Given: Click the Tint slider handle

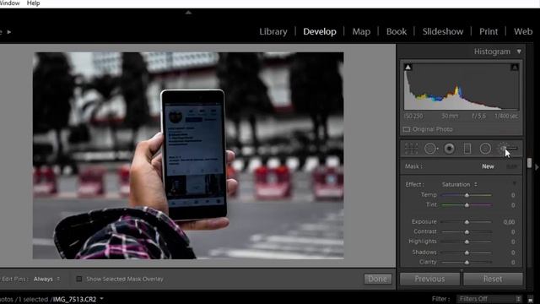Looking at the screenshot, I should click(467, 205).
